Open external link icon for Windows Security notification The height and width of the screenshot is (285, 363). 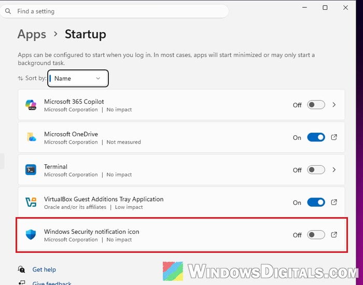334,235
